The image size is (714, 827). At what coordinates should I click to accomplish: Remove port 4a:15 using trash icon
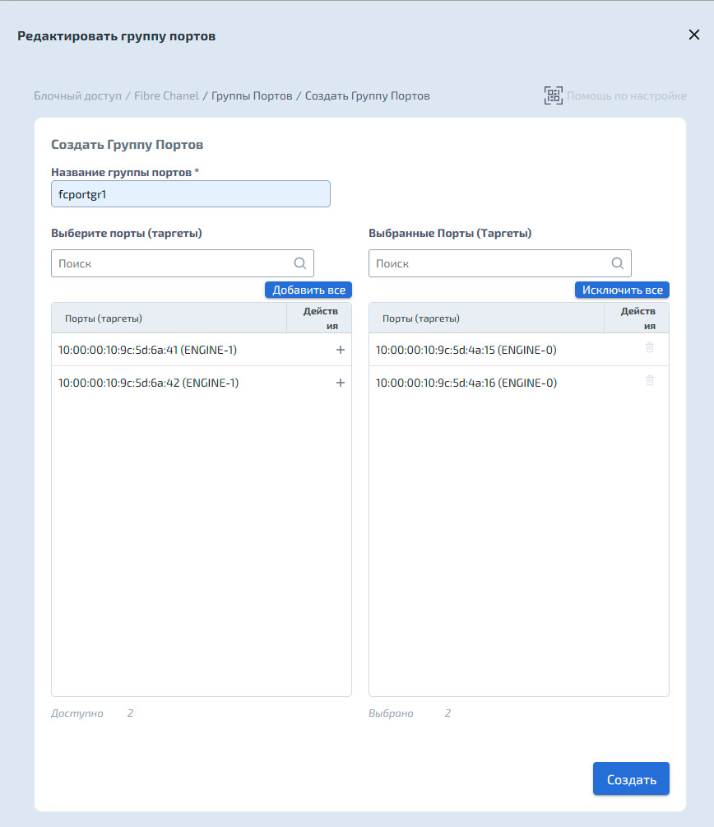tap(650, 347)
